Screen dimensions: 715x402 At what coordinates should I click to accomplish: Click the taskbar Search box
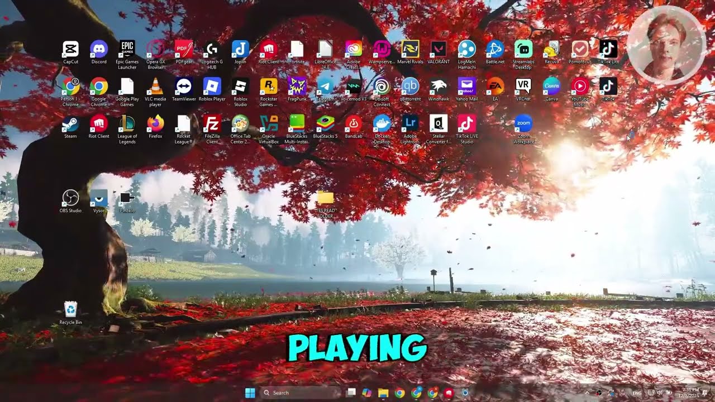click(x=301, y=393)
